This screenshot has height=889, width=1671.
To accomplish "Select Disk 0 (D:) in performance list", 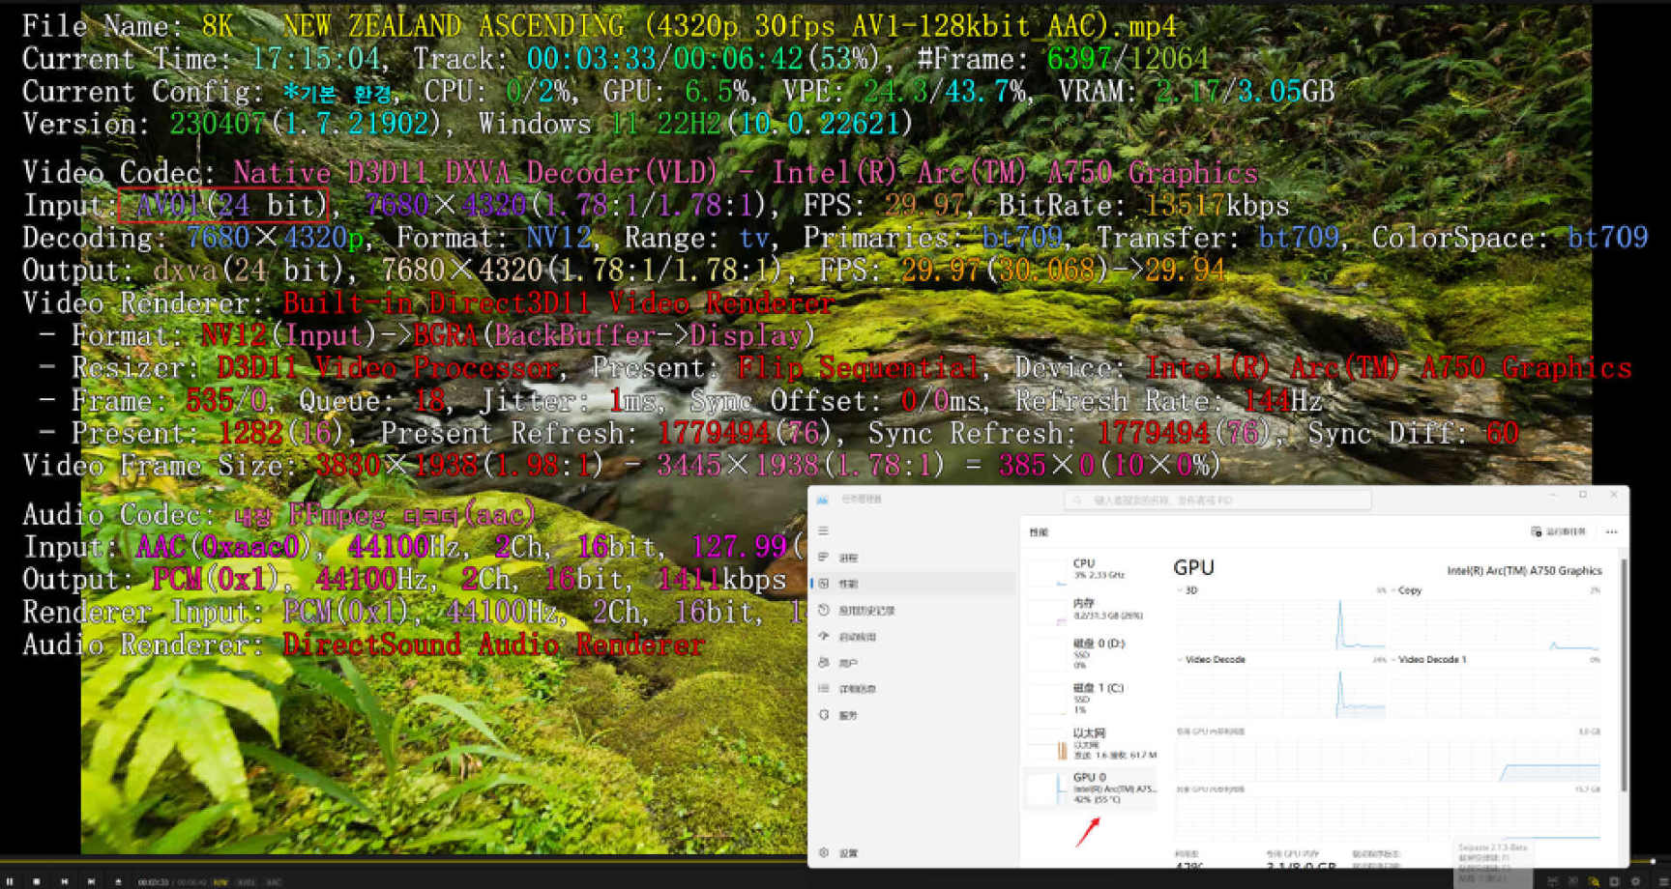I will (1091, 653).
